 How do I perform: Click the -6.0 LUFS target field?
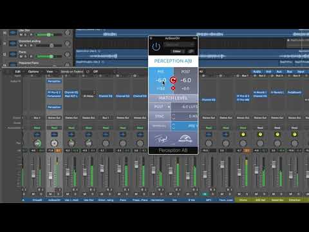185,106
